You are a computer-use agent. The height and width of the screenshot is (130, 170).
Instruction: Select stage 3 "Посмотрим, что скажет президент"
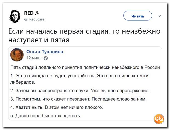pos(53,99)
